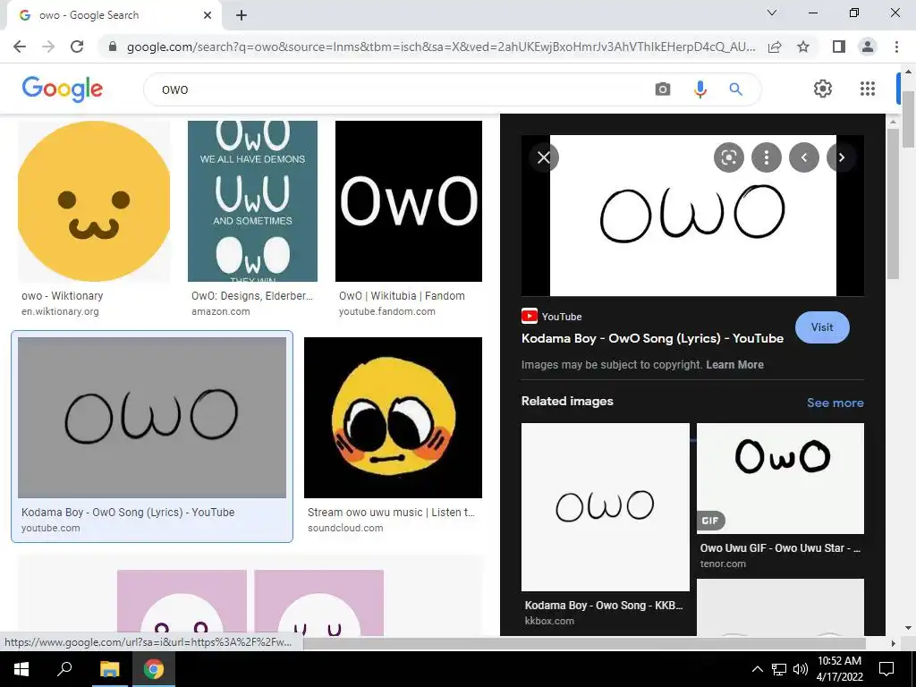Click the taskbar clock showing 10:52 AM
Image resolution: width=916 pixels, height=687 pixels.
tap(839, 669)
